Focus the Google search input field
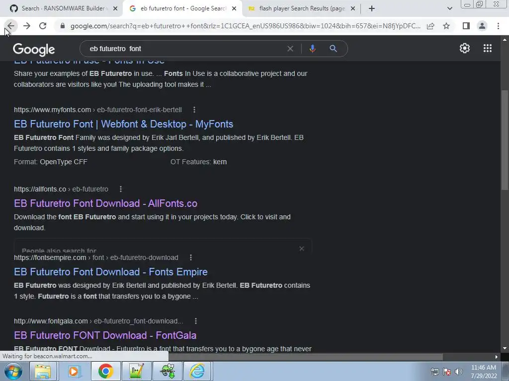Image resolution: width=509 pixels, height=381 pixels. click(185, 49)
